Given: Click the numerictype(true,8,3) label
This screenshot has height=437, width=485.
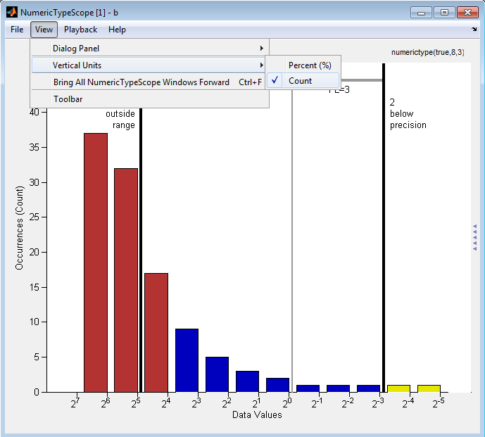Looking at the screenshot, I should tap(428, 52).
